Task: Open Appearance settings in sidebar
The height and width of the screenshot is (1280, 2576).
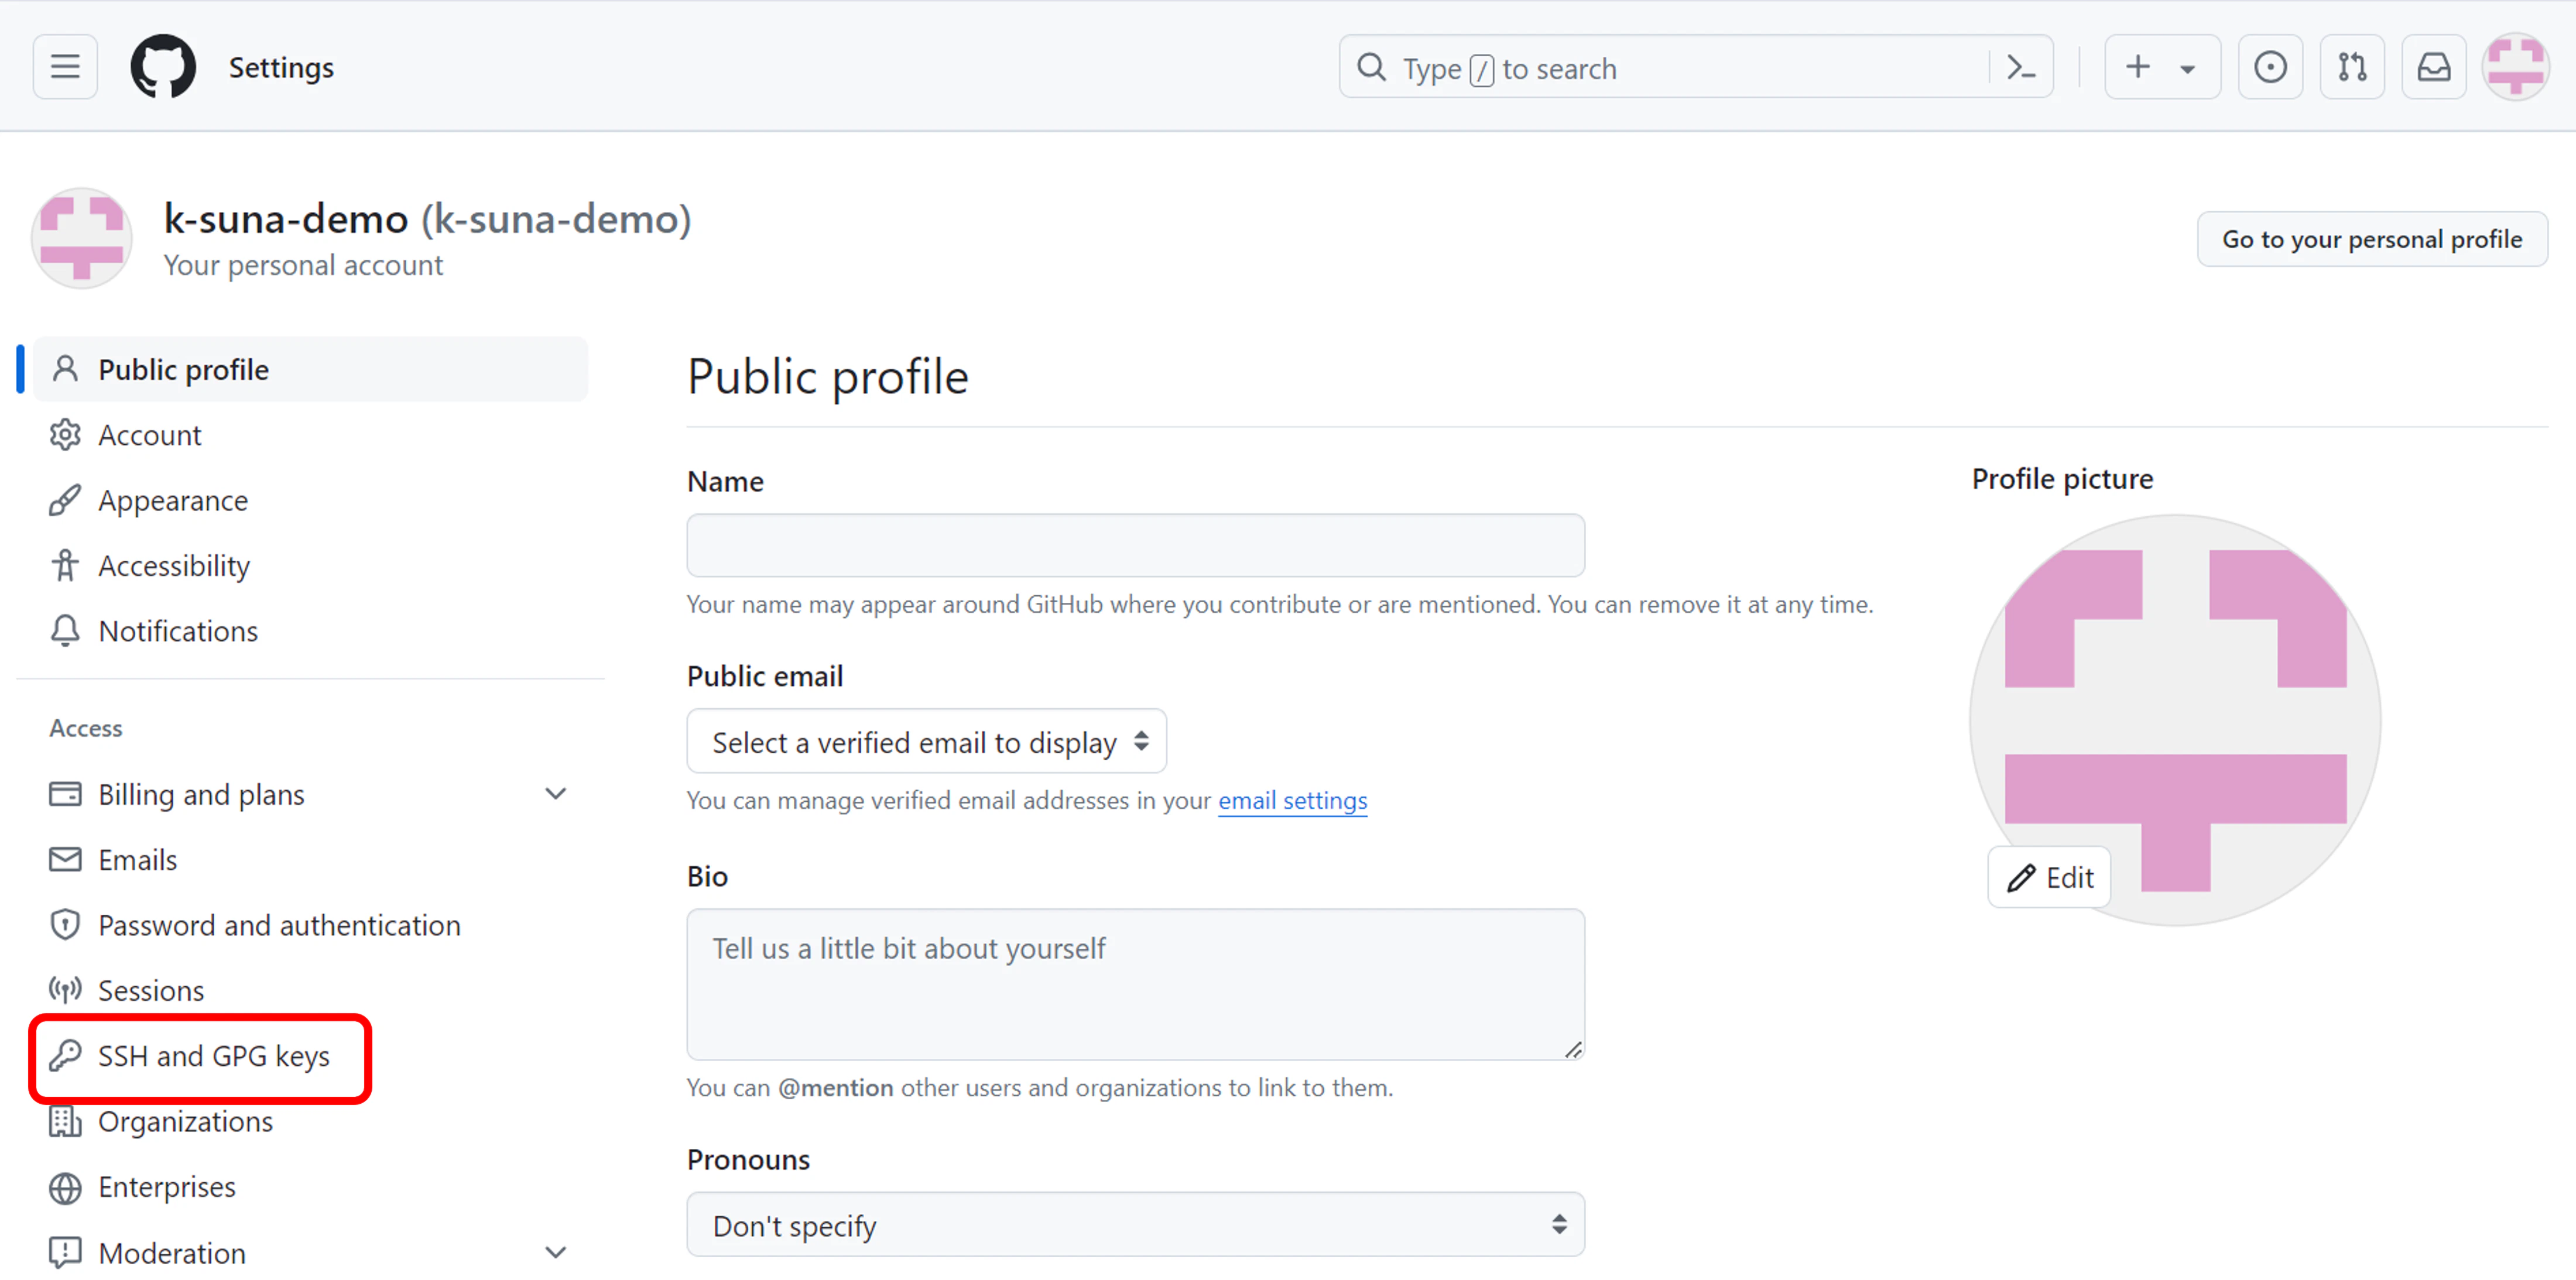Action: point(311,500)
